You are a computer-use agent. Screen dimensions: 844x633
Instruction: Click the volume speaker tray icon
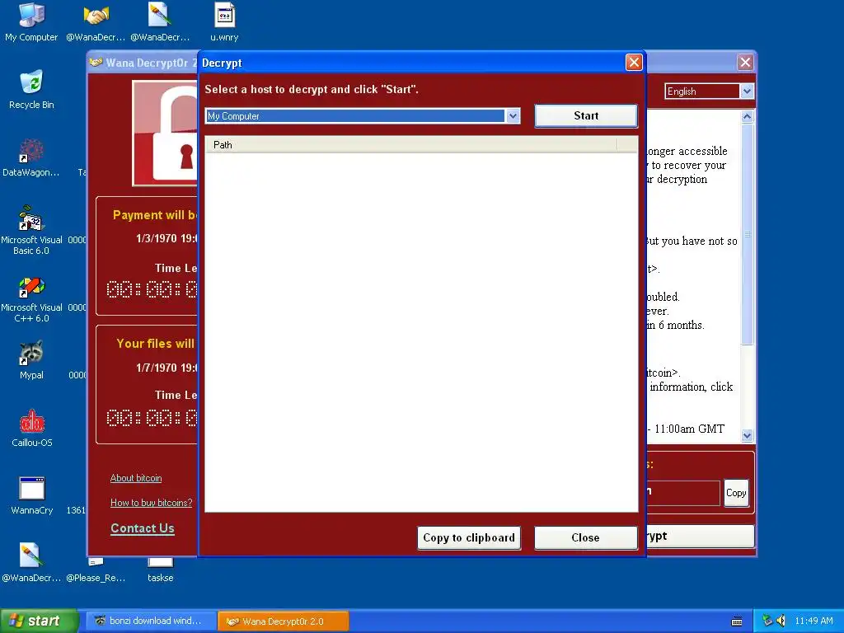pos(781,621)
